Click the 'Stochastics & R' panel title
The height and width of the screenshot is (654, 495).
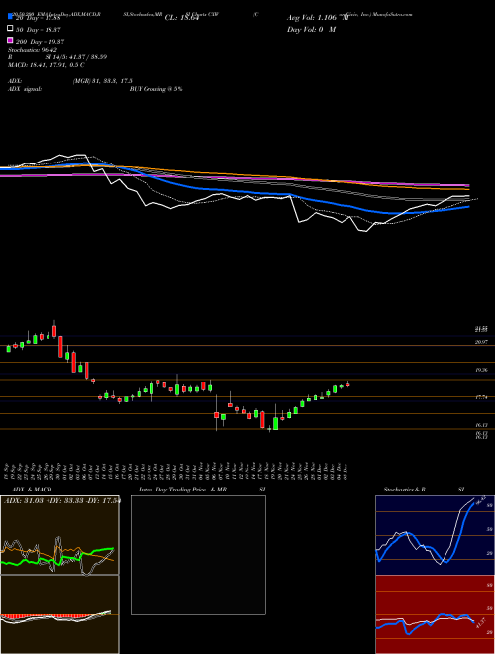[x=405, y=490]
